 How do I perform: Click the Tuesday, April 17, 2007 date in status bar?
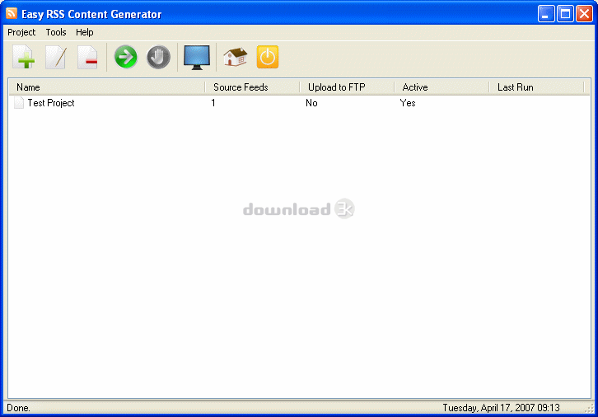(501, 408)
